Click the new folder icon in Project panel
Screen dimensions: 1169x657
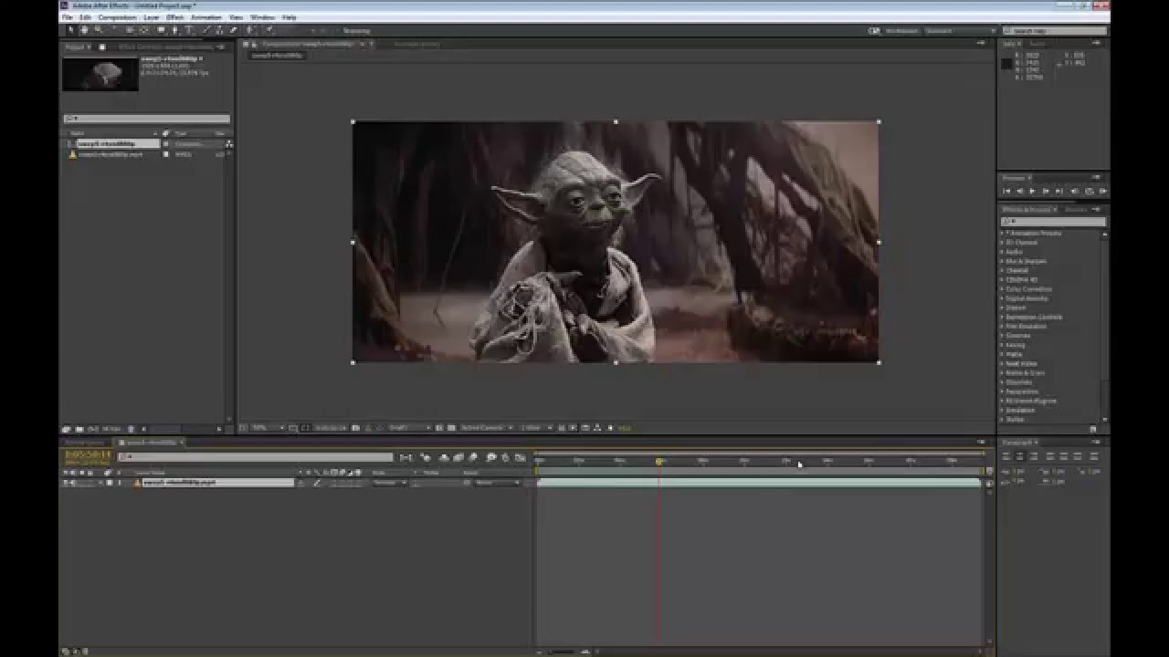tap(79, 429)
